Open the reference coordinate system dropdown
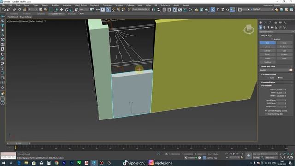The image size is (295, 166). [x=84, y=9]
